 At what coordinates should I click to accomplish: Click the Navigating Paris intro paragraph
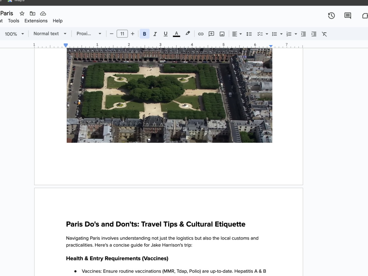[162, 241]
